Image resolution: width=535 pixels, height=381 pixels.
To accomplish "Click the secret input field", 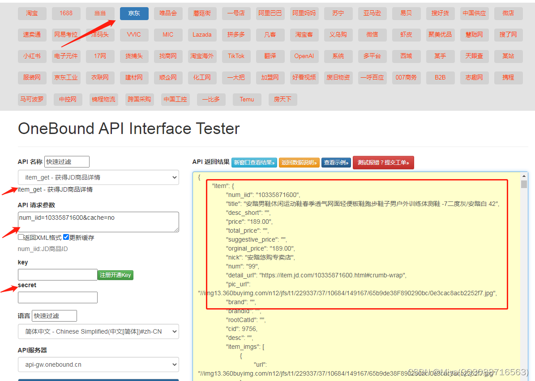I will (58, 297).
